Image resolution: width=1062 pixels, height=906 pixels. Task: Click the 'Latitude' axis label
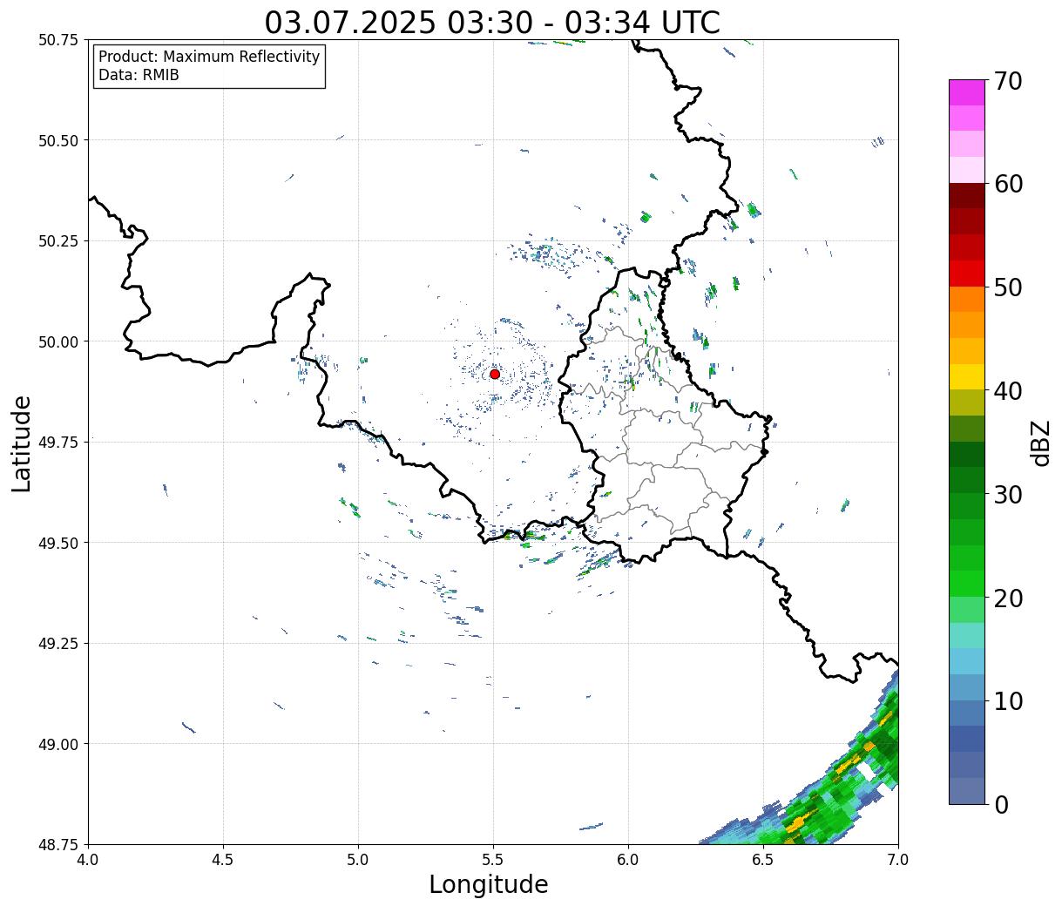[x=22, y=443]
